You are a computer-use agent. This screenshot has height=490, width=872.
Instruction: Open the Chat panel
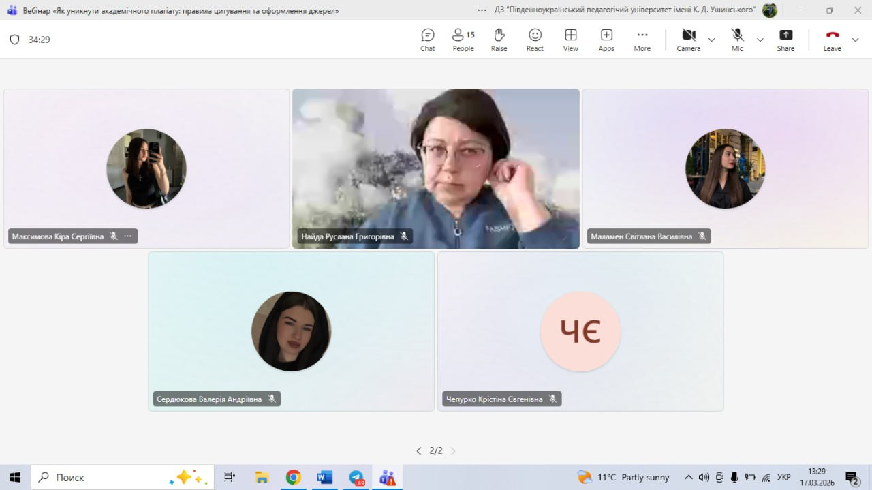click(427, 40)
